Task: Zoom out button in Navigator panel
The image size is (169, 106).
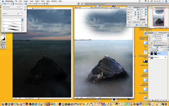Action: [155, 27]
